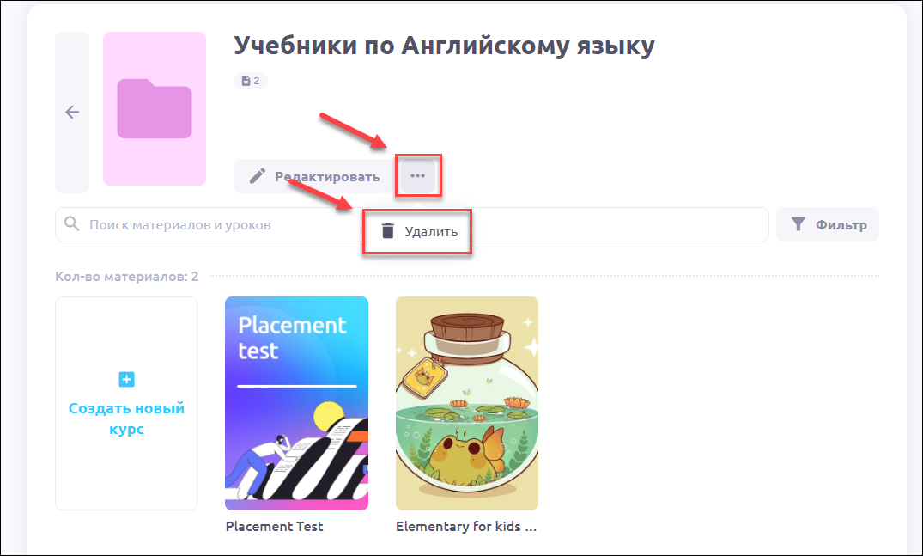Open the Placement test cover thumbnail
The height and width of the screenshot is (556, 923).
point(297,403)
